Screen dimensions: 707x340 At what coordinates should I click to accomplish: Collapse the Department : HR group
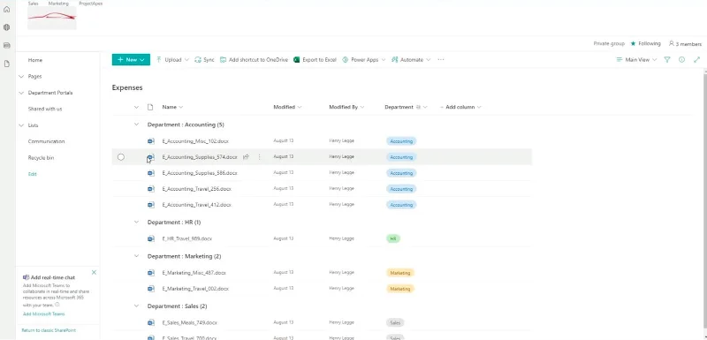point(136,222)
